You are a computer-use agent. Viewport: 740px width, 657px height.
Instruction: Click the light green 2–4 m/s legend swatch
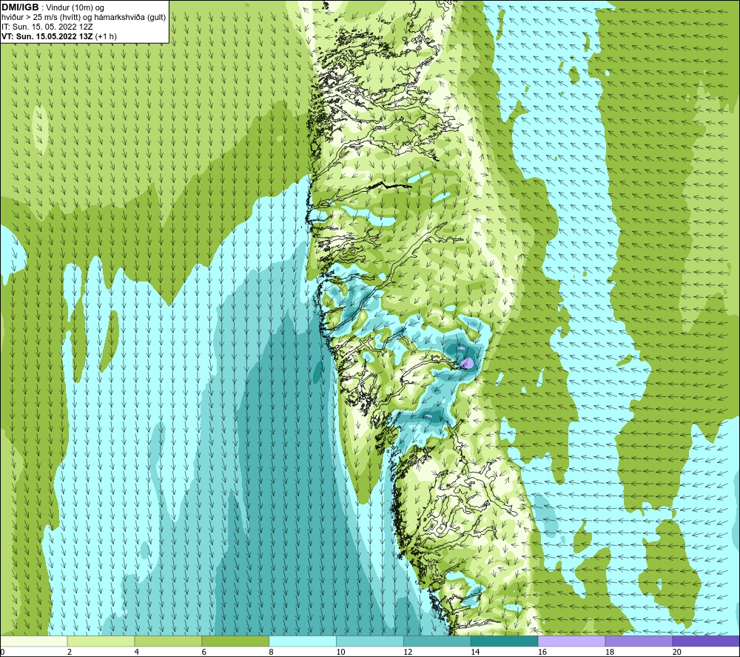[101, 641]
